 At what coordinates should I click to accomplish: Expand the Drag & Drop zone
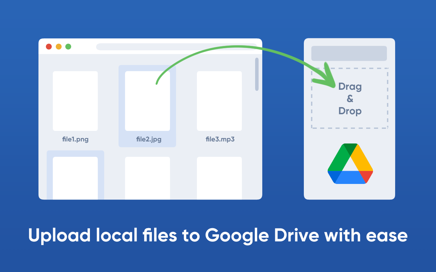point(349,98)
